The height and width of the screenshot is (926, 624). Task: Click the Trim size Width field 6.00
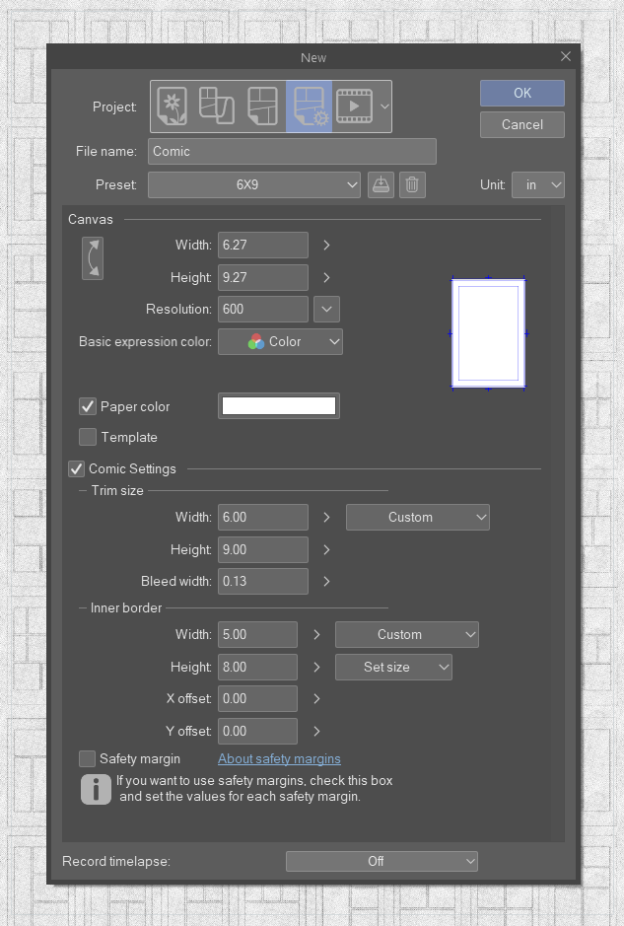(x=263, y=518)
